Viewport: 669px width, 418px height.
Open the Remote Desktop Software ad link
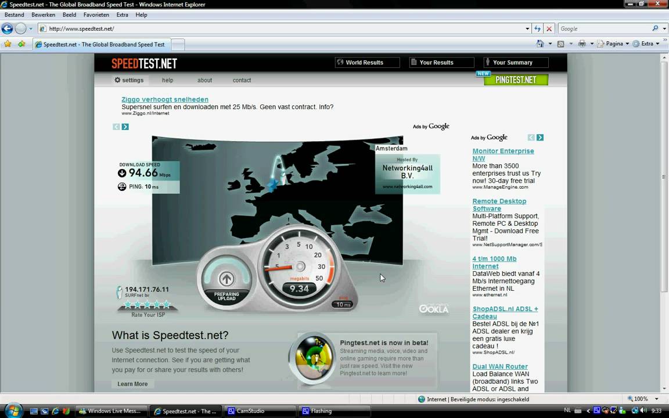click(x=499, y=205)
